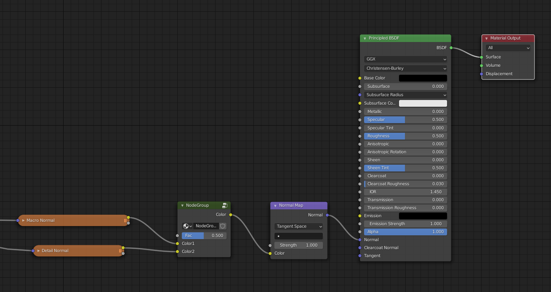Click the Clearcoat Normal input socket
Image resolution: width=551 pixels, height=292 pixels.
point(360,248)
